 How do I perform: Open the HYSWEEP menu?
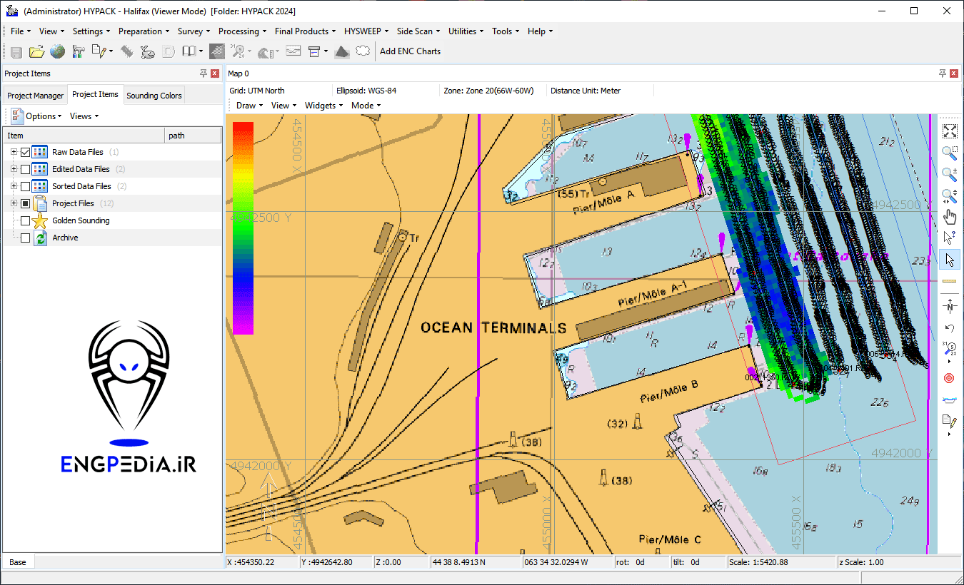pyautogui.click(x=366, y=31)
